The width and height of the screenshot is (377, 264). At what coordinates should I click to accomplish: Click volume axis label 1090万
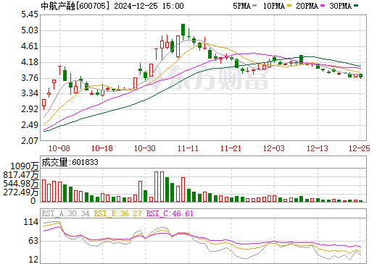25,166
